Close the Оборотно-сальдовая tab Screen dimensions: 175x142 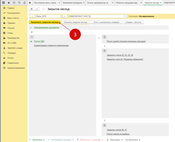point(141,3)
